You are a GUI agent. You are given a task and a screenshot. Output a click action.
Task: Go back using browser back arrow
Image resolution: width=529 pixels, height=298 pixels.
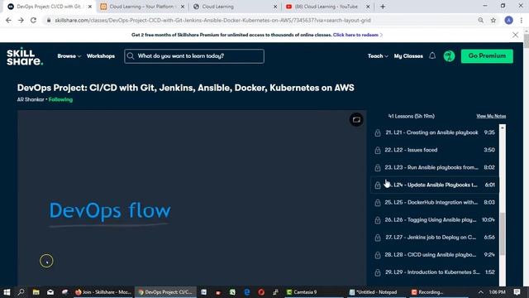pos(8,20)
